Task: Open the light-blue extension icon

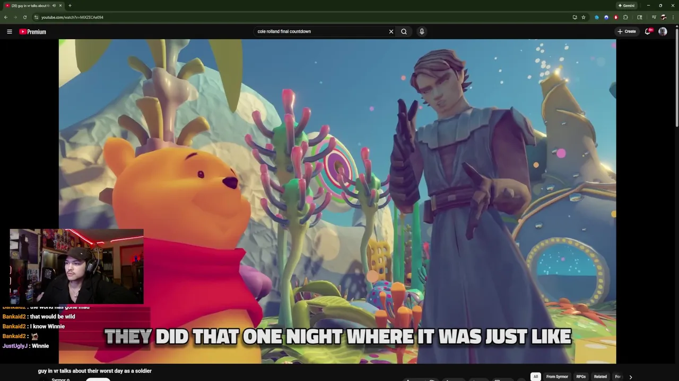Action: point(597,17)
